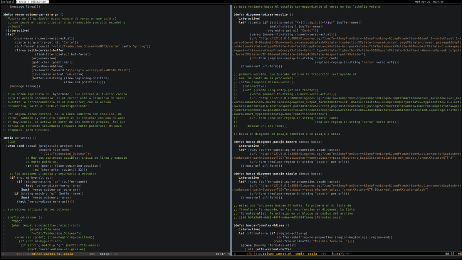Place cursor on defun diogenes-odisea-escolio
The height and width of the screenshot is (260, 462).
point(263,14)
